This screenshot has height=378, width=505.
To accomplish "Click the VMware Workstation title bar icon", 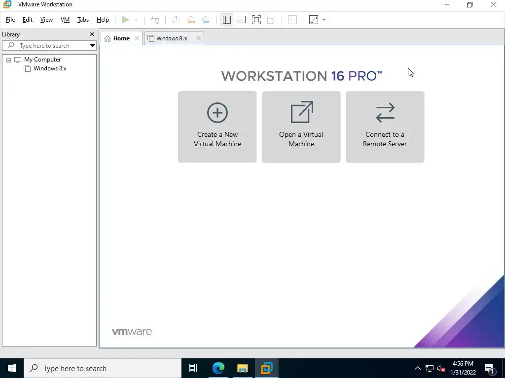I will coord(7,4).
